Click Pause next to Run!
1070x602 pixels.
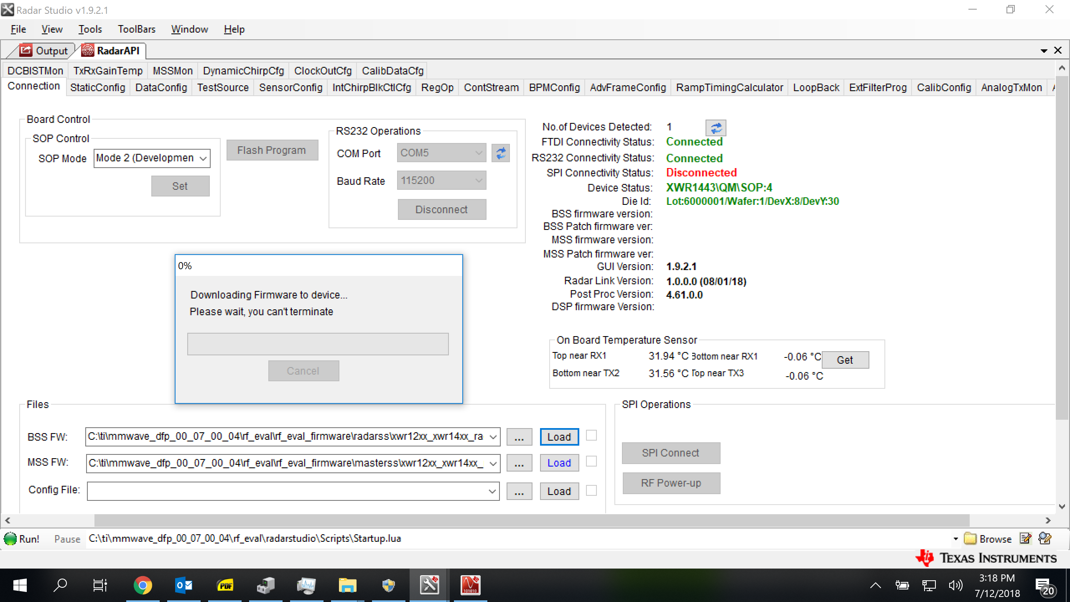[x=67, y=539]
